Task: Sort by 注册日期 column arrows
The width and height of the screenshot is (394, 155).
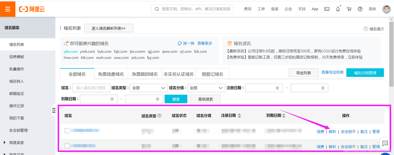Action: tap(239, 116)
